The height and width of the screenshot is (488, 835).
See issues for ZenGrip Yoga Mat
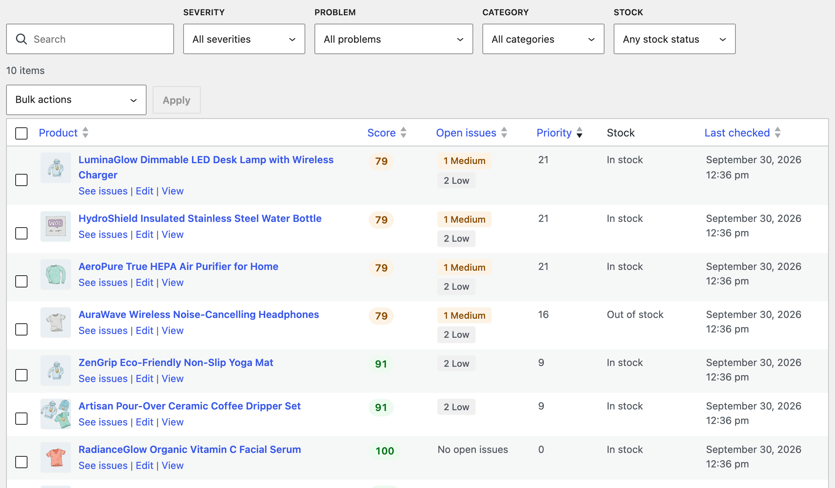click(x=103, y=379)
